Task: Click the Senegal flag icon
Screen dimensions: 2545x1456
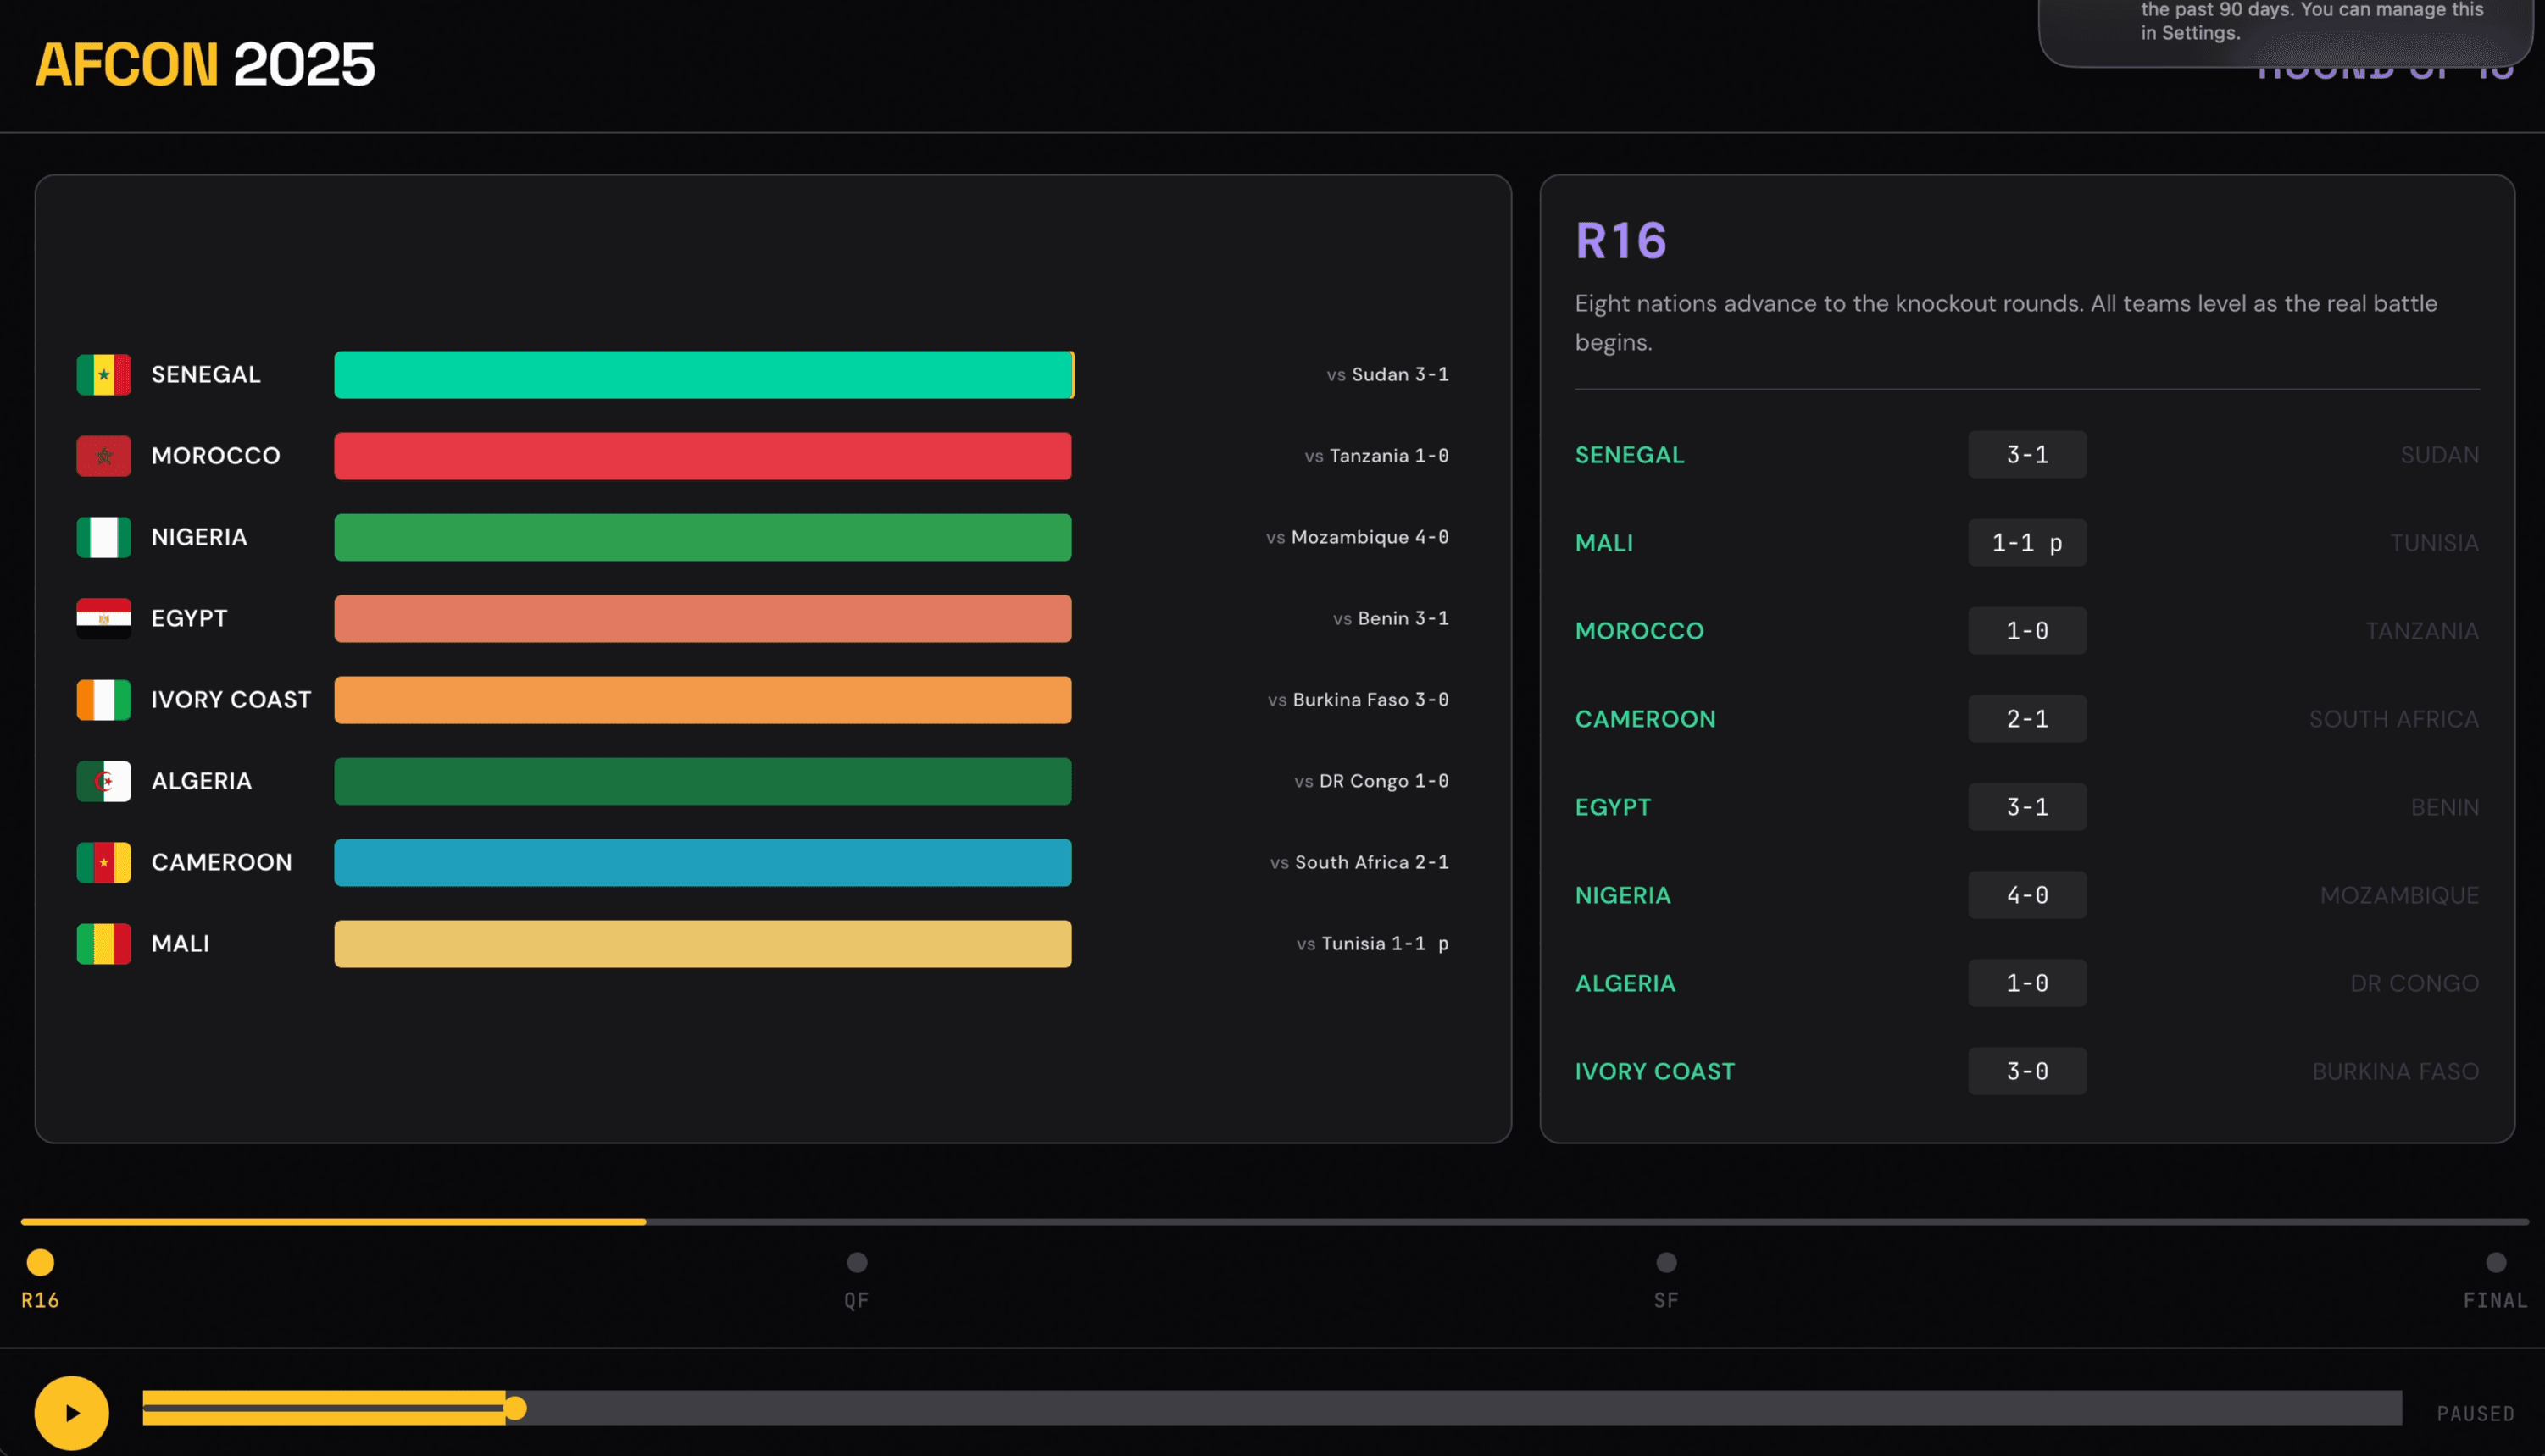Action: (103, 374)
